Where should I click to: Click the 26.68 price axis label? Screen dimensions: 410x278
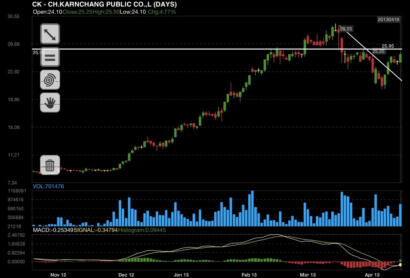tap(14, 44)
